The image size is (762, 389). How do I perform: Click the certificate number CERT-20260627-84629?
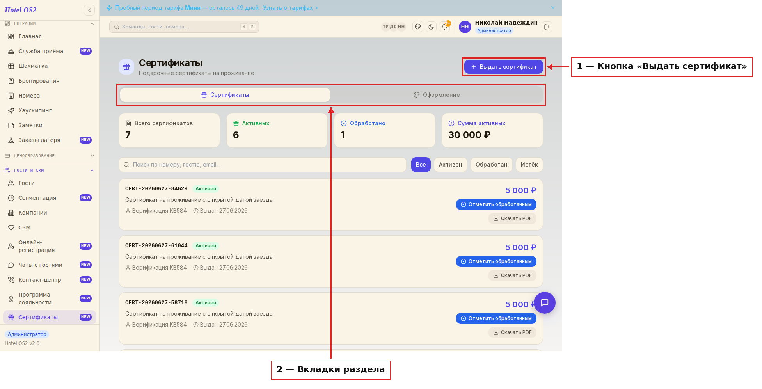tap(156, 189)
